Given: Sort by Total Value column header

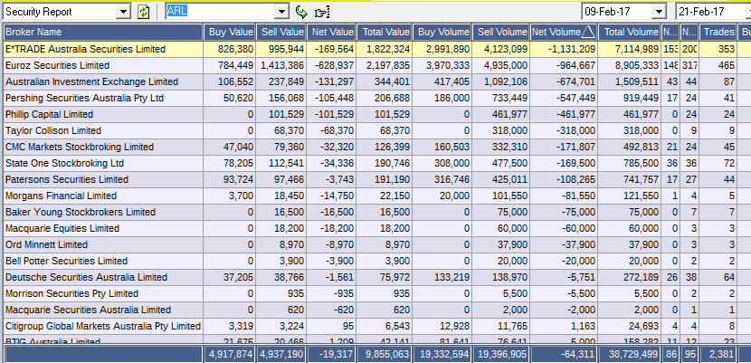Looking at the screenshot, I should tap(385, 32).
